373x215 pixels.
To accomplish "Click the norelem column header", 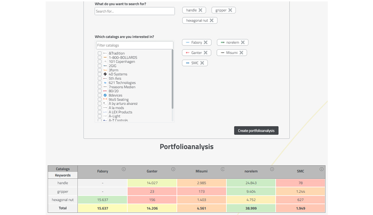I will [251, 171].
